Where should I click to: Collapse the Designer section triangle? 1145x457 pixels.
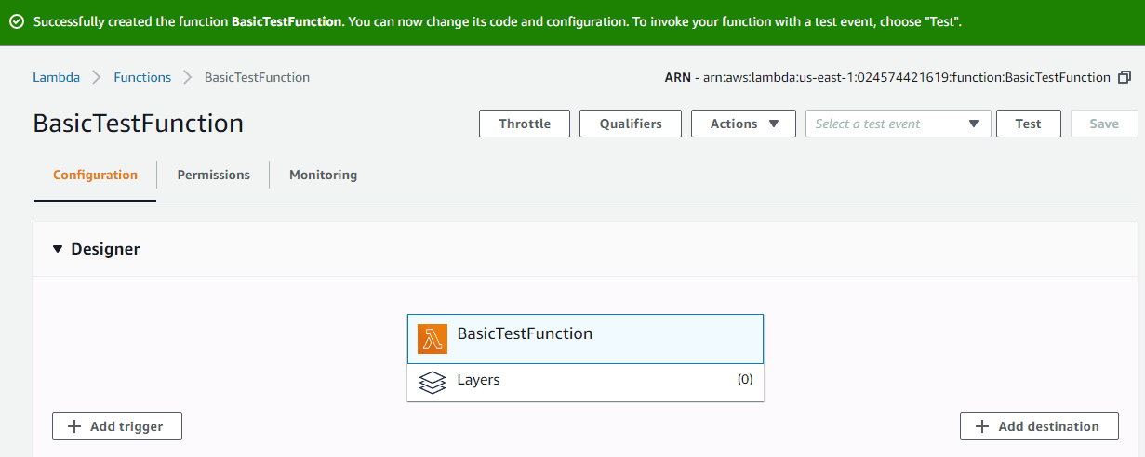(58, 249)
